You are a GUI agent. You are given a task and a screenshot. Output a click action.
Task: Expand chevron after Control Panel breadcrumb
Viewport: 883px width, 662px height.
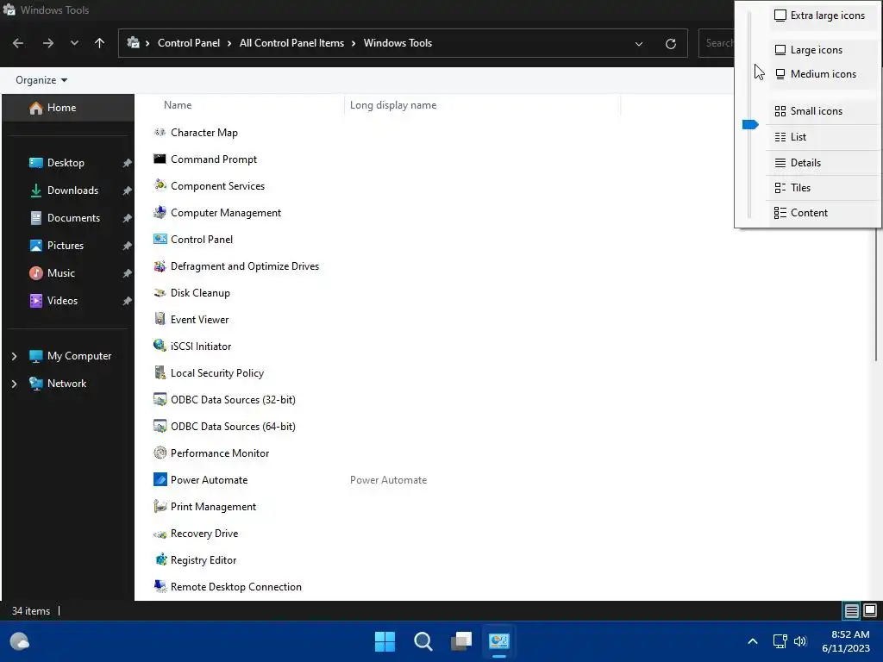pos(229,43)
